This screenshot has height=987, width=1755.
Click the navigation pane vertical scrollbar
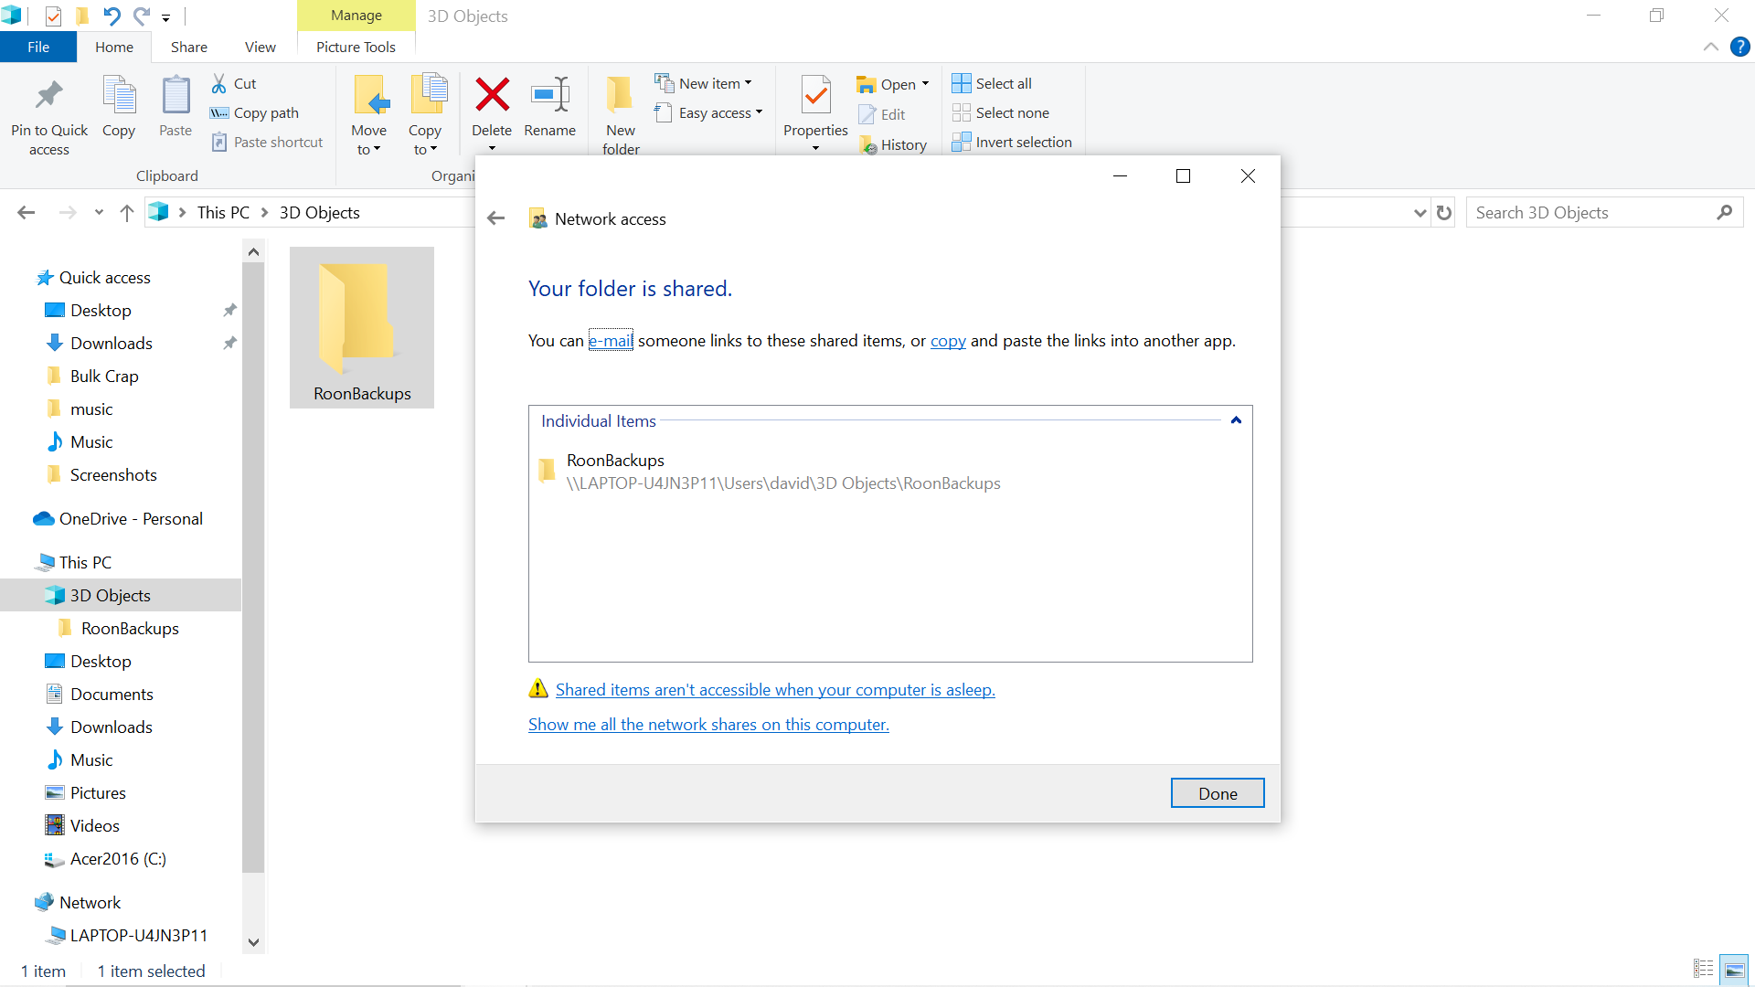253,567
